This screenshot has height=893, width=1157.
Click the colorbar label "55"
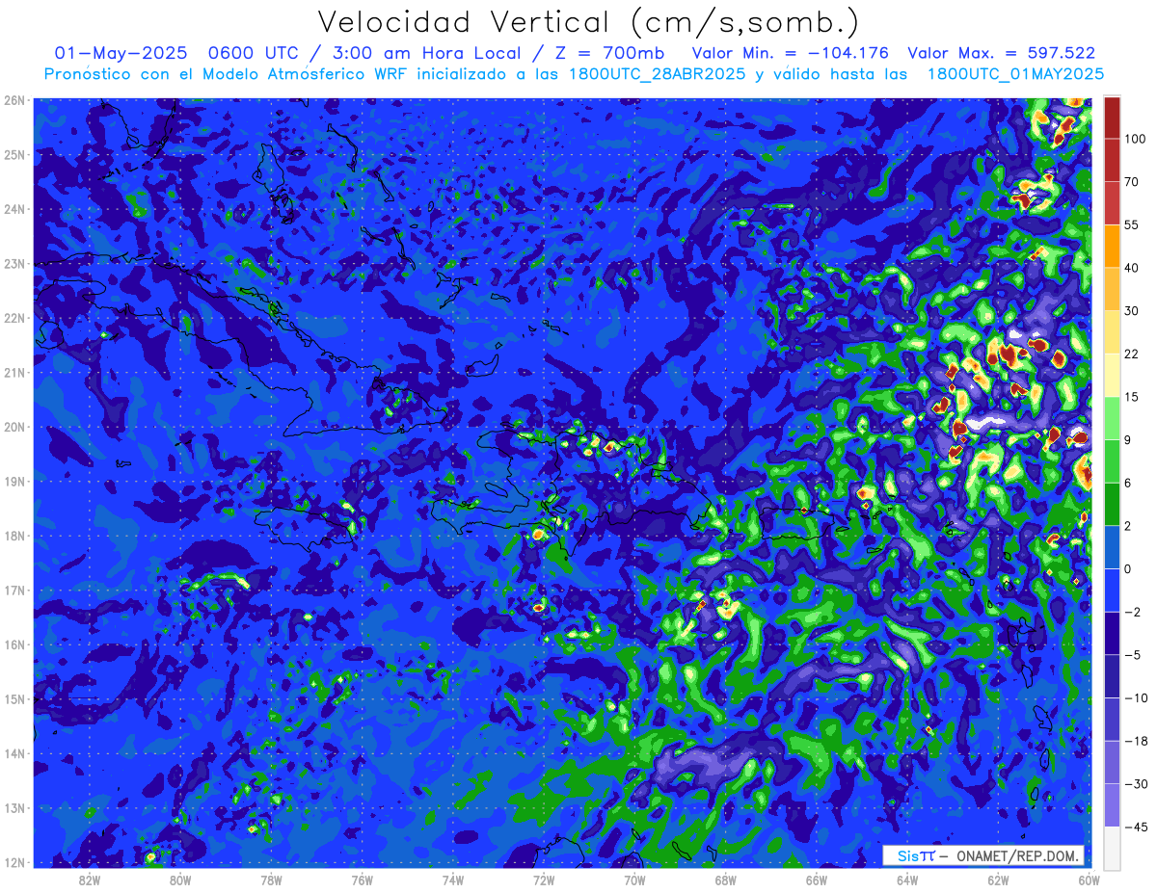click(1132, 224)
